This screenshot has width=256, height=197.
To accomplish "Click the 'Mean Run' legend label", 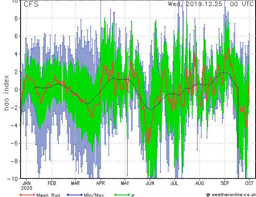I will click(x=48, y=195).
